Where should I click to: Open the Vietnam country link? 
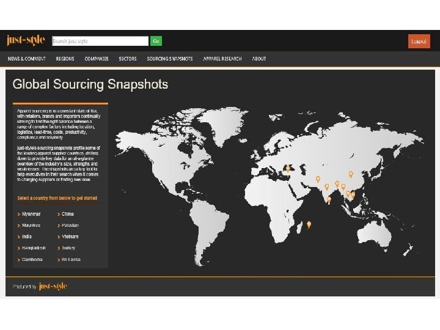[70, 237]
